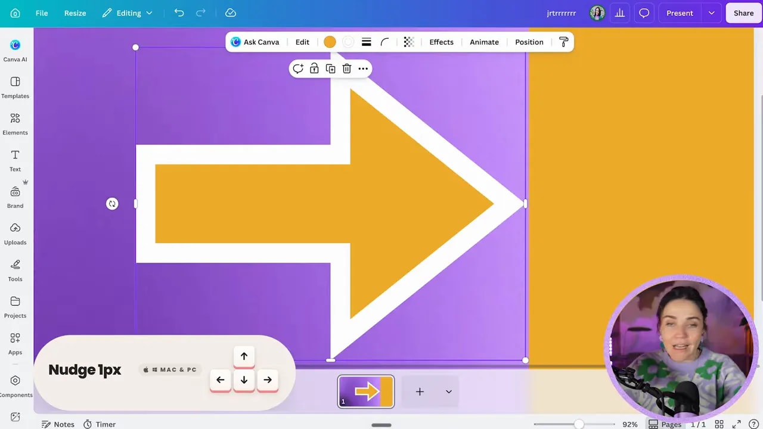This screenshot has width=763, height=429.
Task: Click the 92% zoom value
Action: (630, 424)
